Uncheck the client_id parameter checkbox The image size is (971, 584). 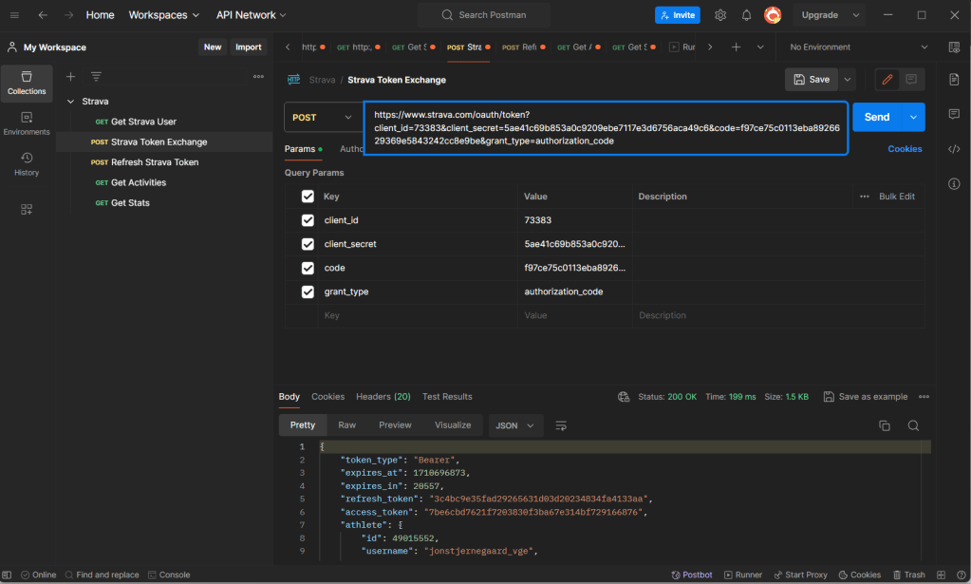tap(308, 220)
